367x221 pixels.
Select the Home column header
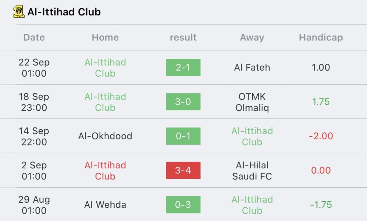(x=105, y=37)
